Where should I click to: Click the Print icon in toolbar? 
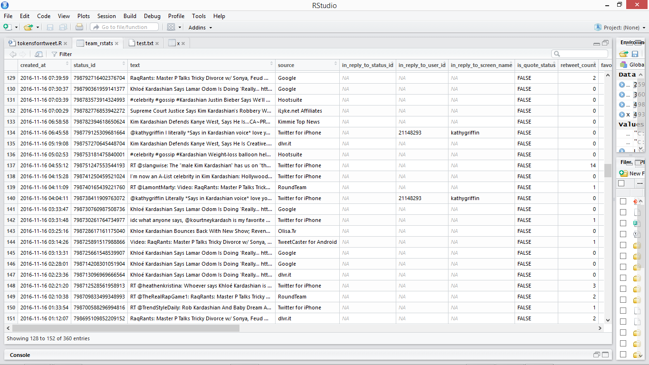79,27
